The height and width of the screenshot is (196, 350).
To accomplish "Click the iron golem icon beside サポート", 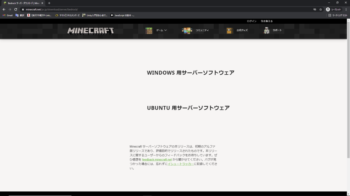I will tap(266, 30).
